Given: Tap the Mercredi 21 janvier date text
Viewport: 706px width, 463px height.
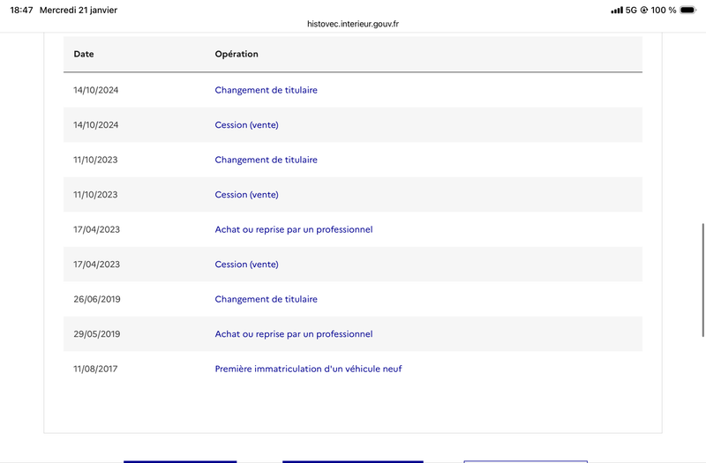Looking at the screenshot, I should [x=79, y=10].
